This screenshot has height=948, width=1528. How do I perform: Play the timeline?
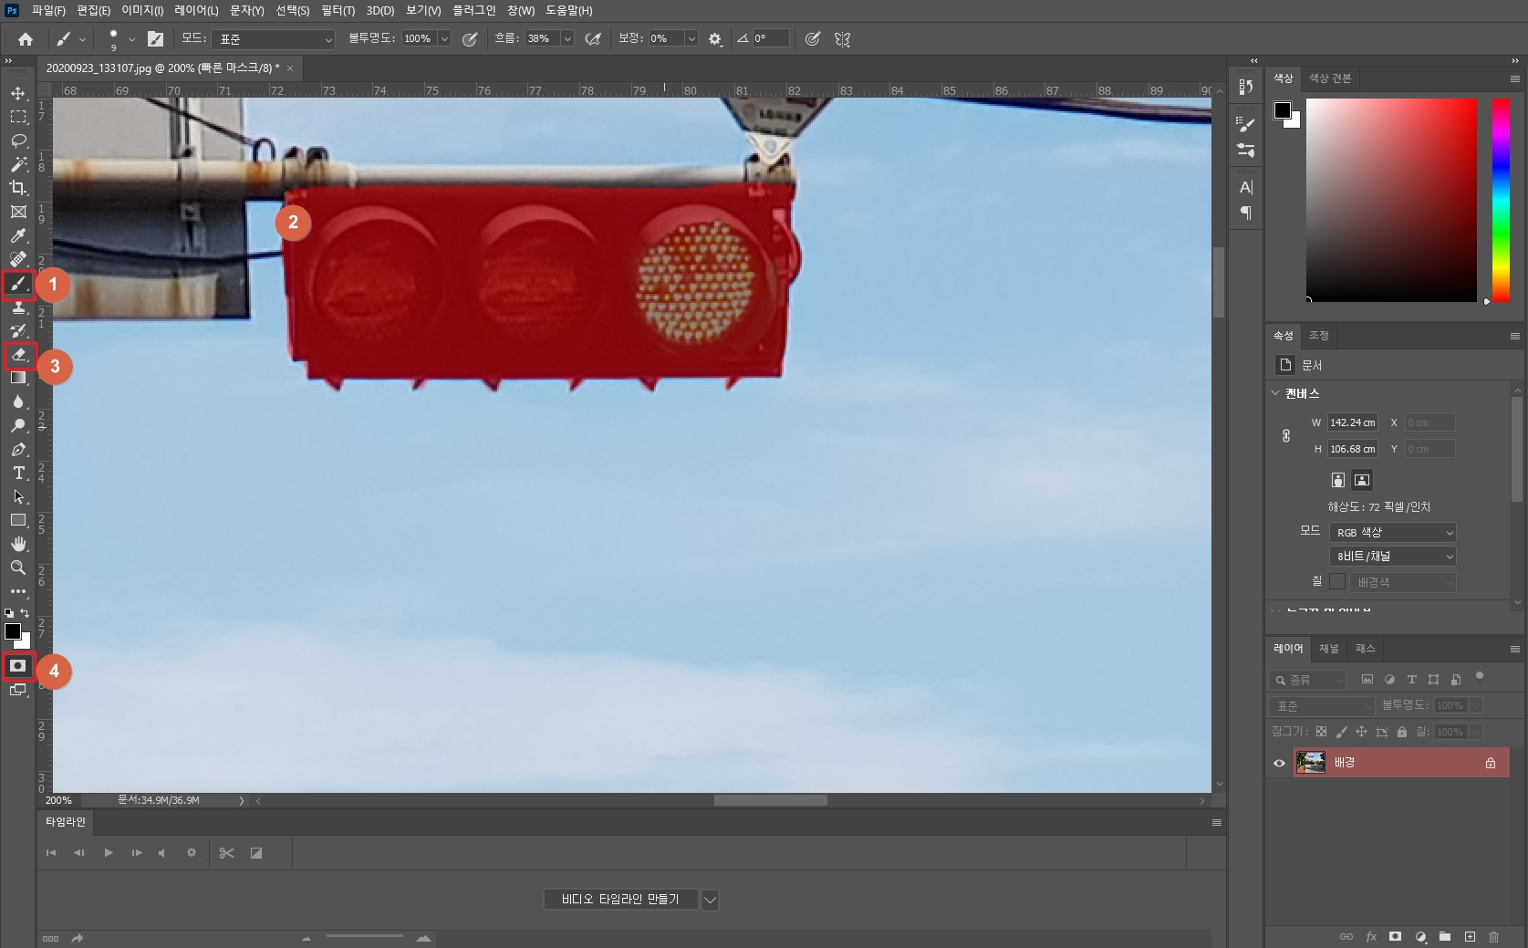pyautogui.click(x=109, y=853)
